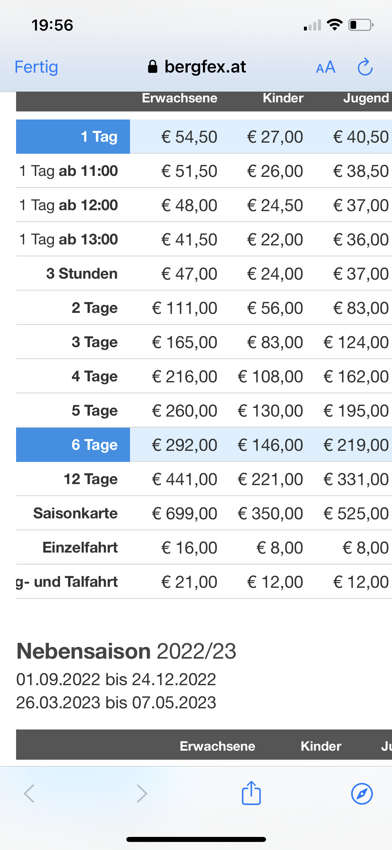Open the AA text size menu
This screenshot has height=850, width=392.
326,67
